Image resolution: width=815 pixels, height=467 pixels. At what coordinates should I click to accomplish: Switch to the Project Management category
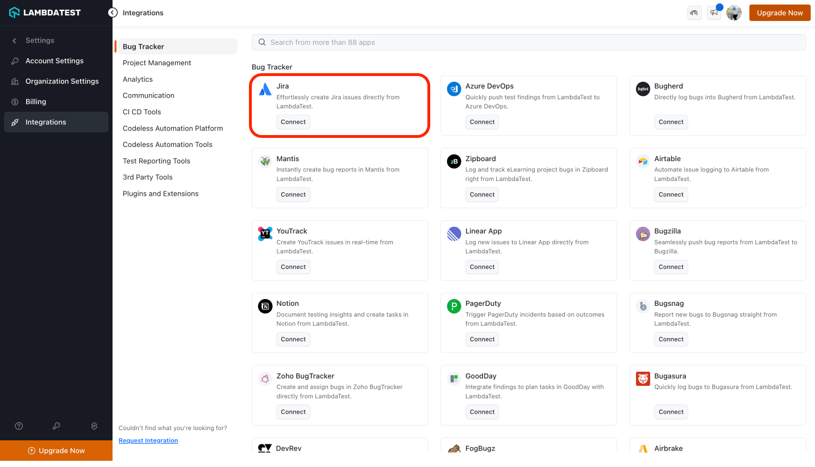point(156,62)
